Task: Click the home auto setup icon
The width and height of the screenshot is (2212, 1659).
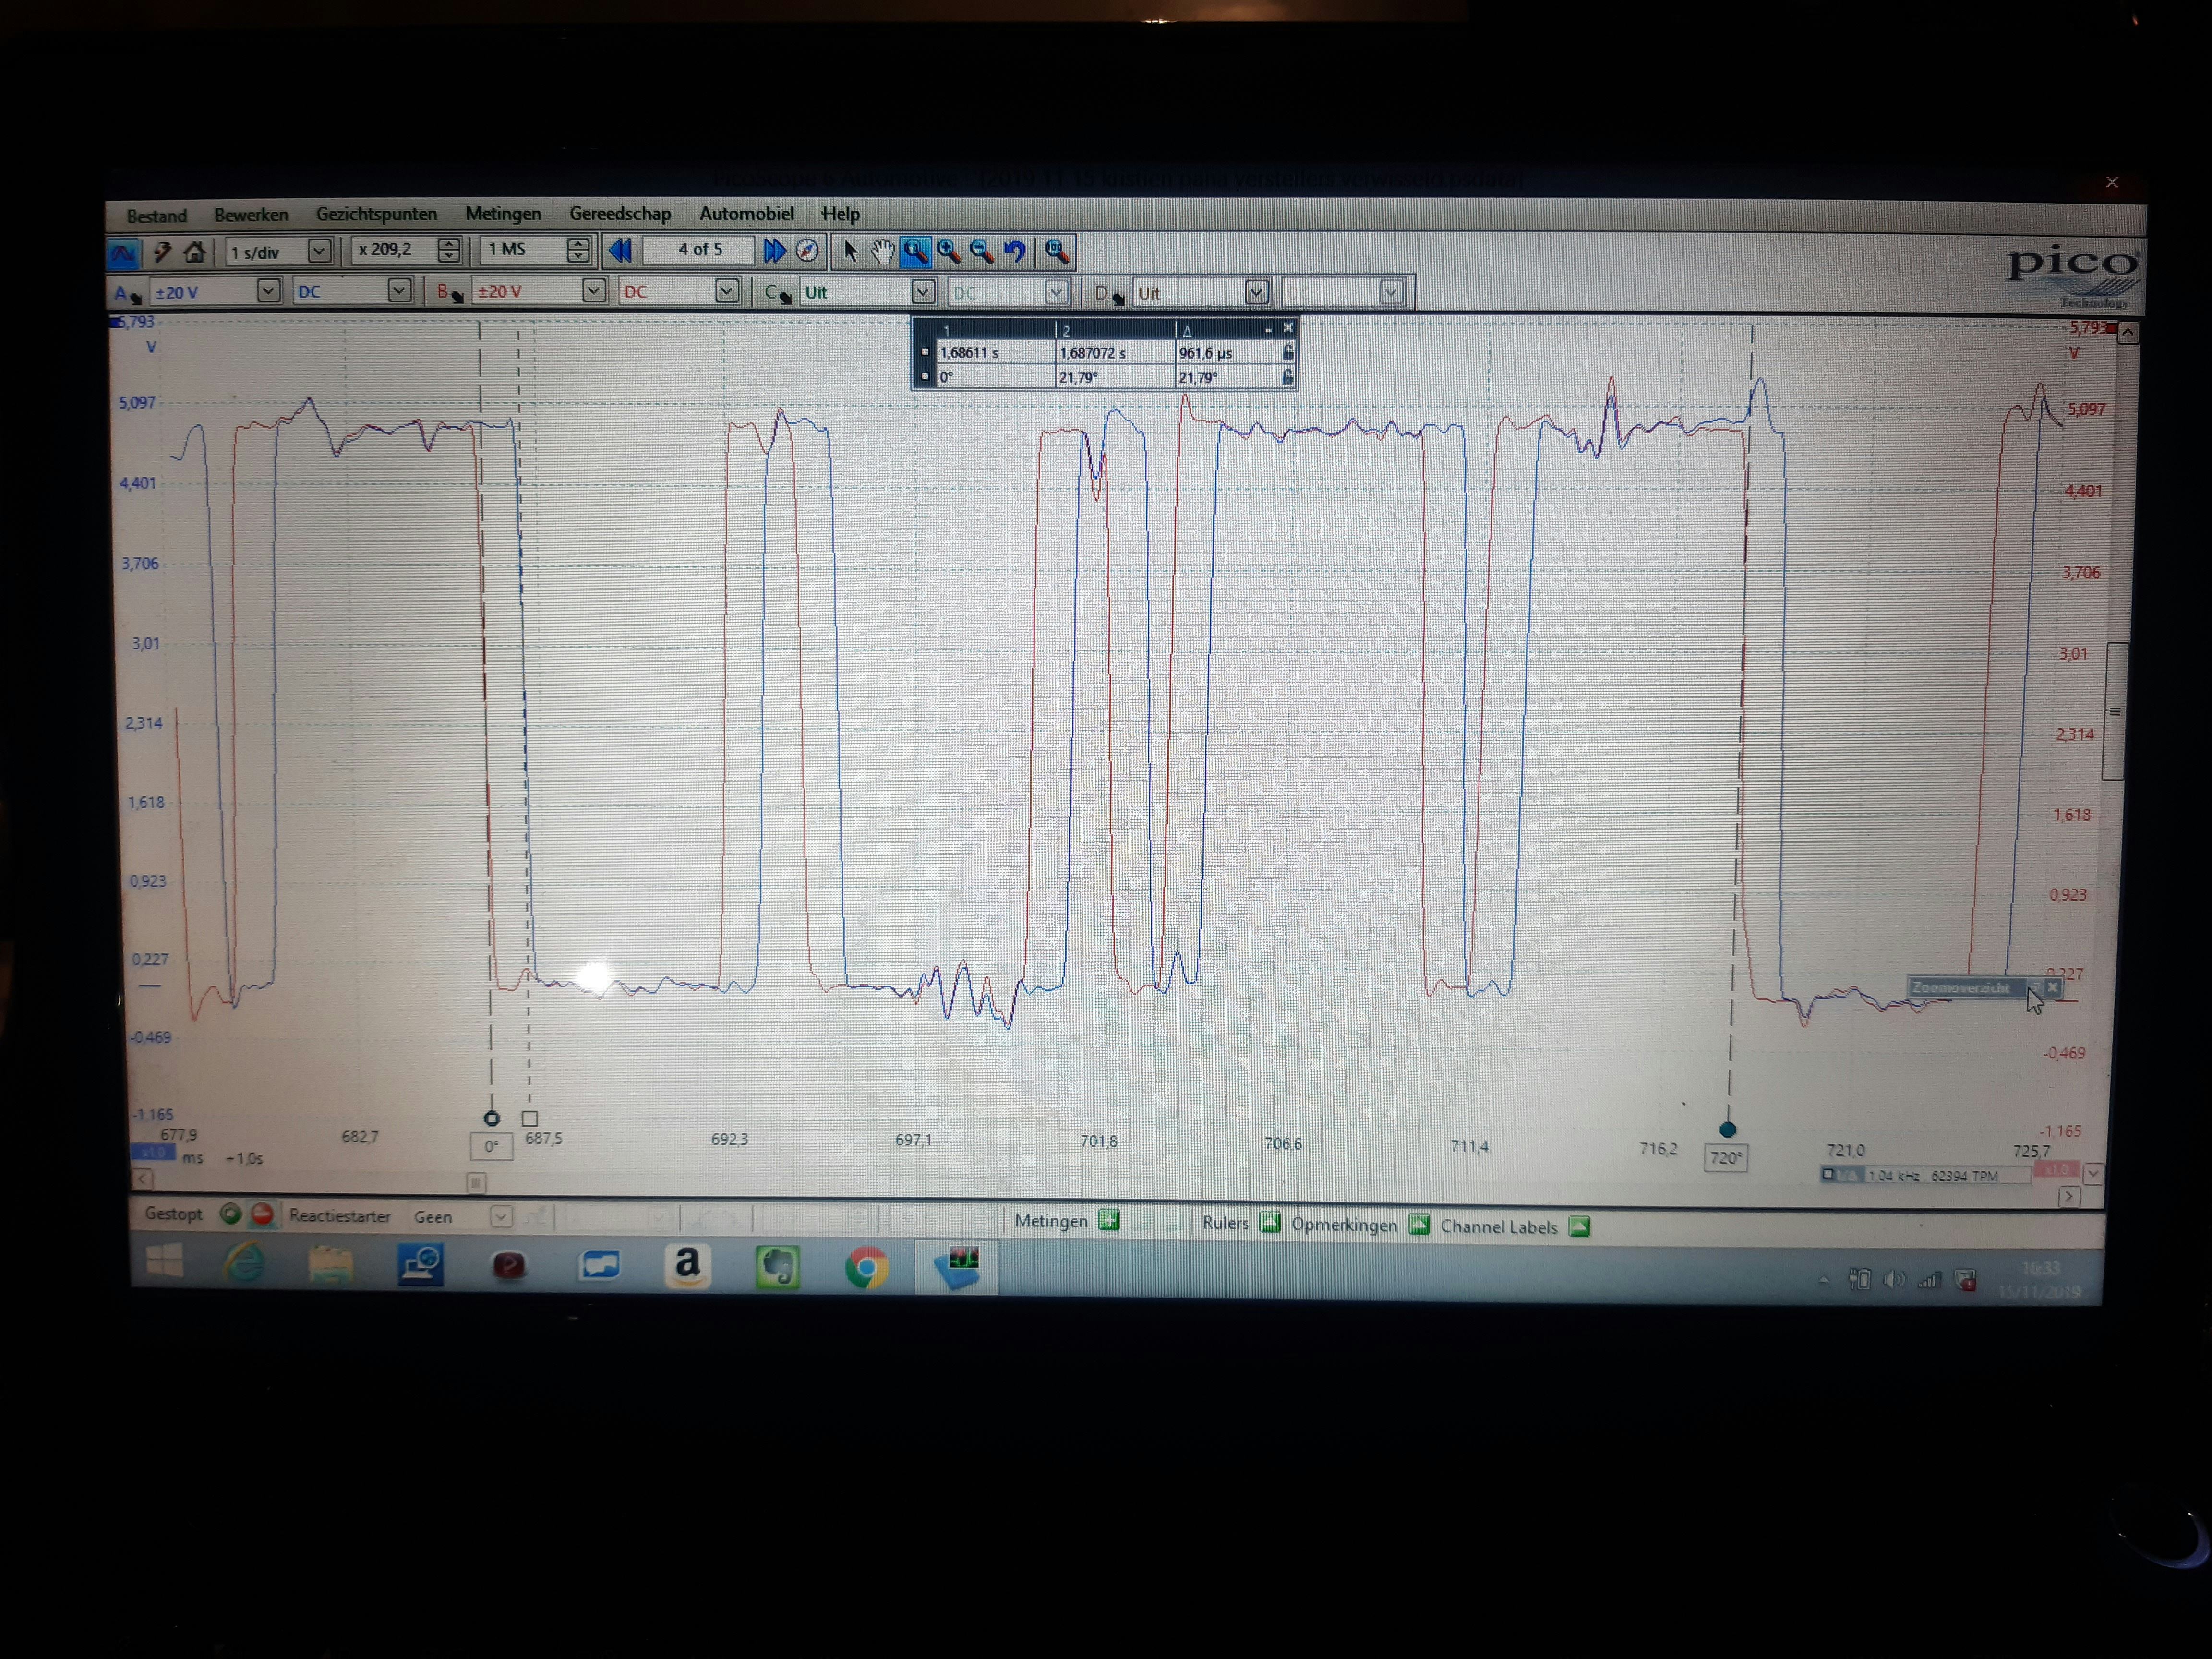Action: tap(194, 252)
